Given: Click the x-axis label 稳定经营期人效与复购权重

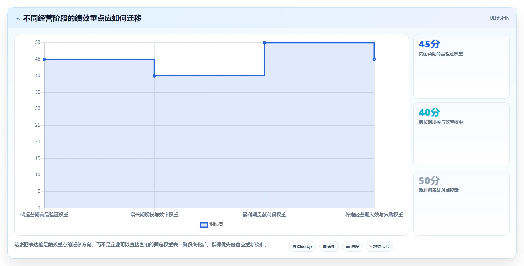Looking at the screenshot, I should click(374, 215).
